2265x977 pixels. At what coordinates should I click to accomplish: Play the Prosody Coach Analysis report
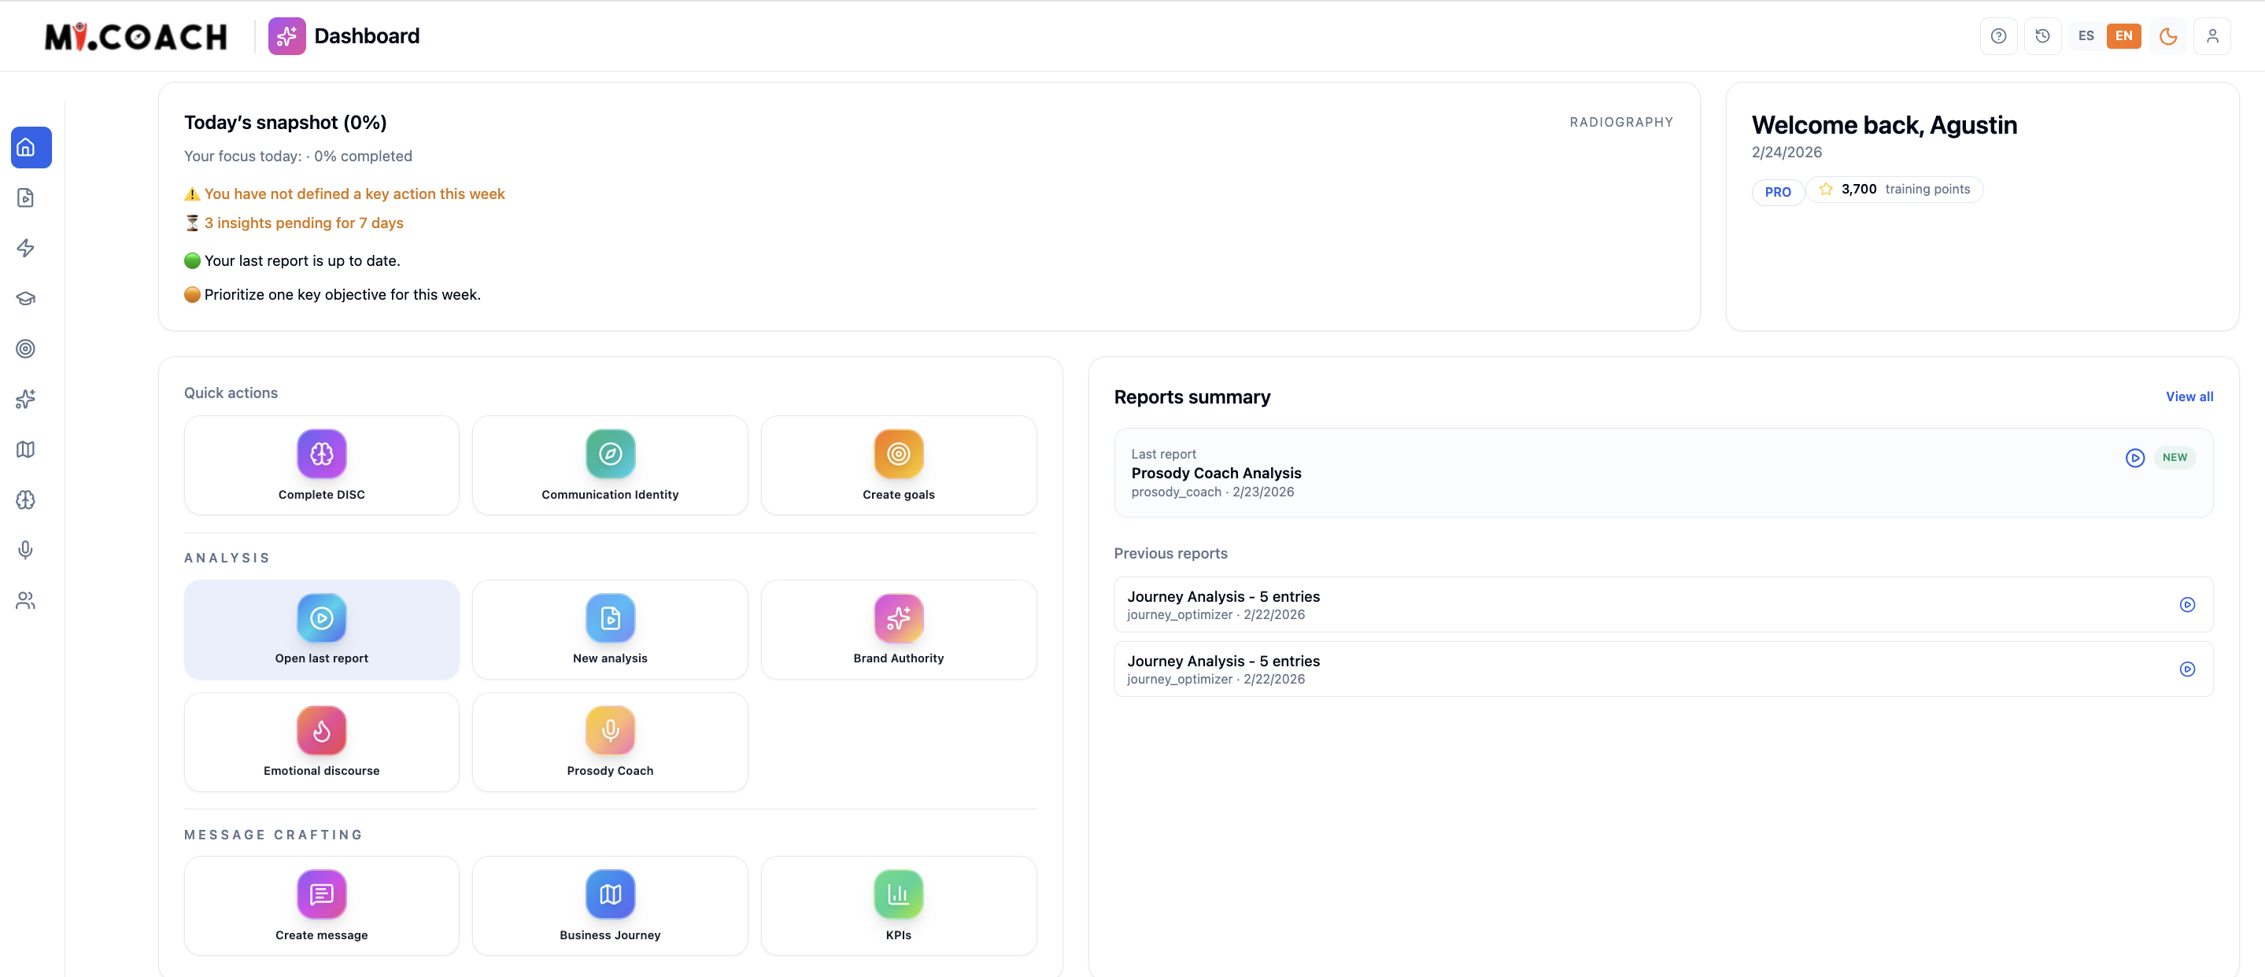pyautogui.click(x=2135, y=458)
